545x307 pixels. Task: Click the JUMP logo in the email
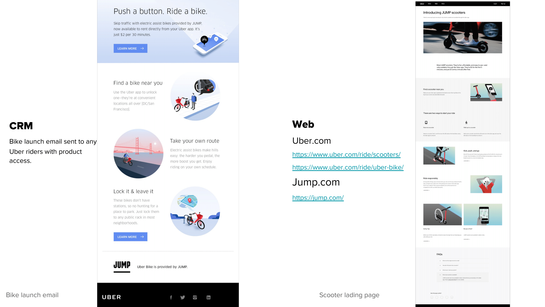coord(122,266)
